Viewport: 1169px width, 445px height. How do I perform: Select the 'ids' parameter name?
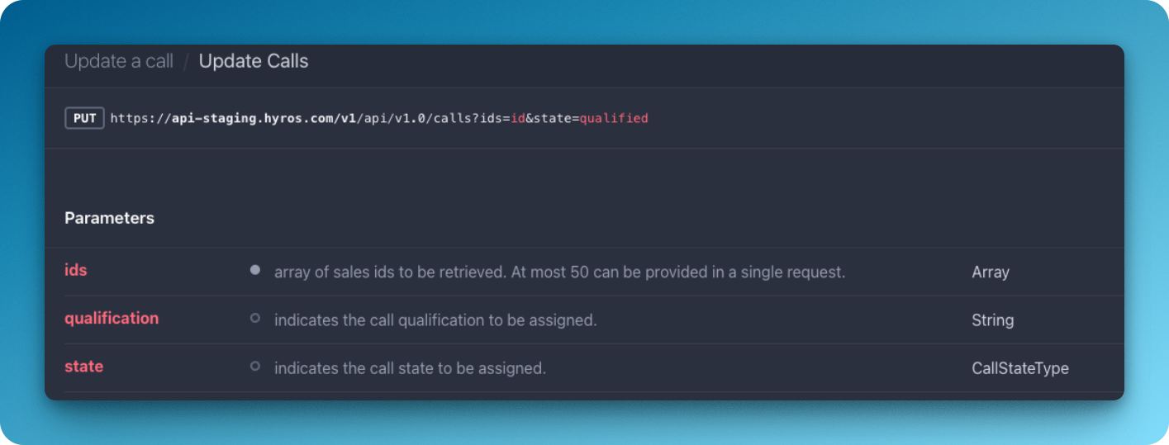click(x=76, y=270)
